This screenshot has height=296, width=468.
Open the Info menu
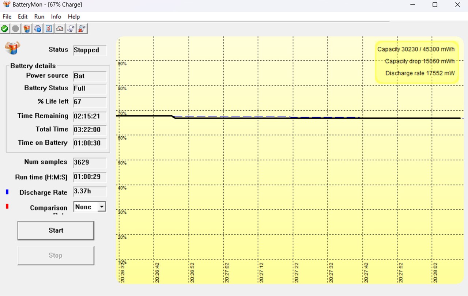click(x=56, y=16)
